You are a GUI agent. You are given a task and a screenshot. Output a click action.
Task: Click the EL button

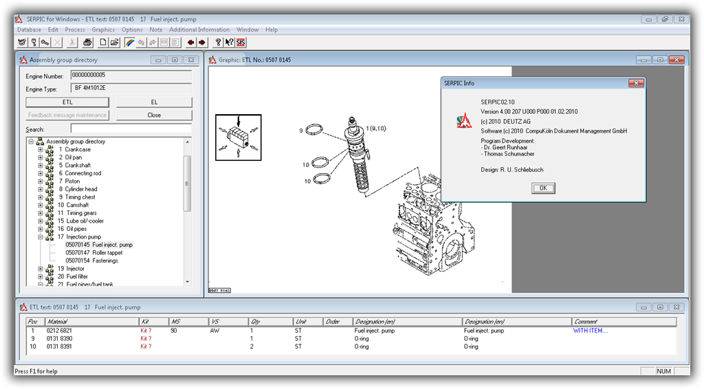(154, 102)
